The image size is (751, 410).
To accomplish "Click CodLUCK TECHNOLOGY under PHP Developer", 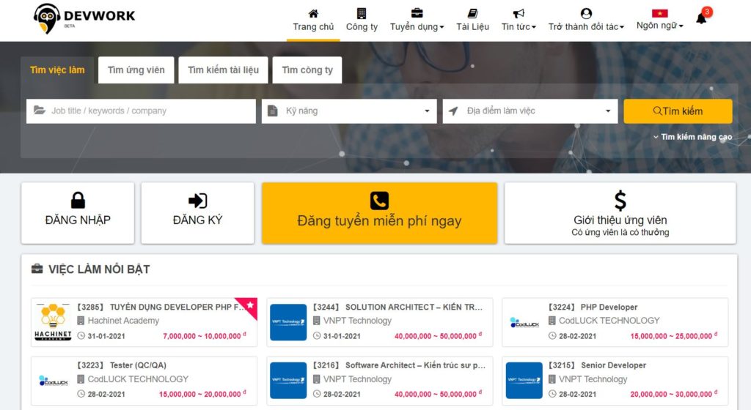I will pos(609,321).
